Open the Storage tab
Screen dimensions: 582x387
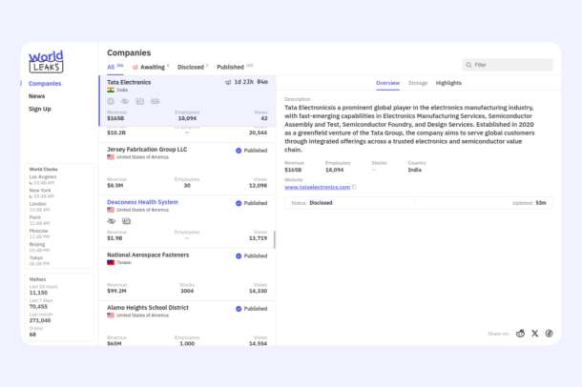(418, 83)
